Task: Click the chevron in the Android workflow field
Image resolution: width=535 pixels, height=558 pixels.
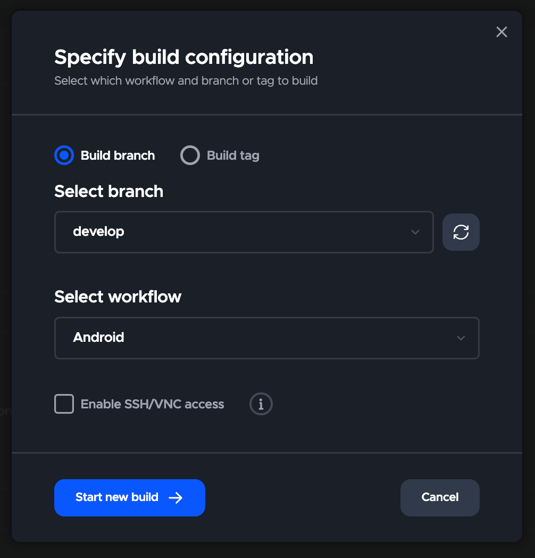Action: (x=461, y=338)
